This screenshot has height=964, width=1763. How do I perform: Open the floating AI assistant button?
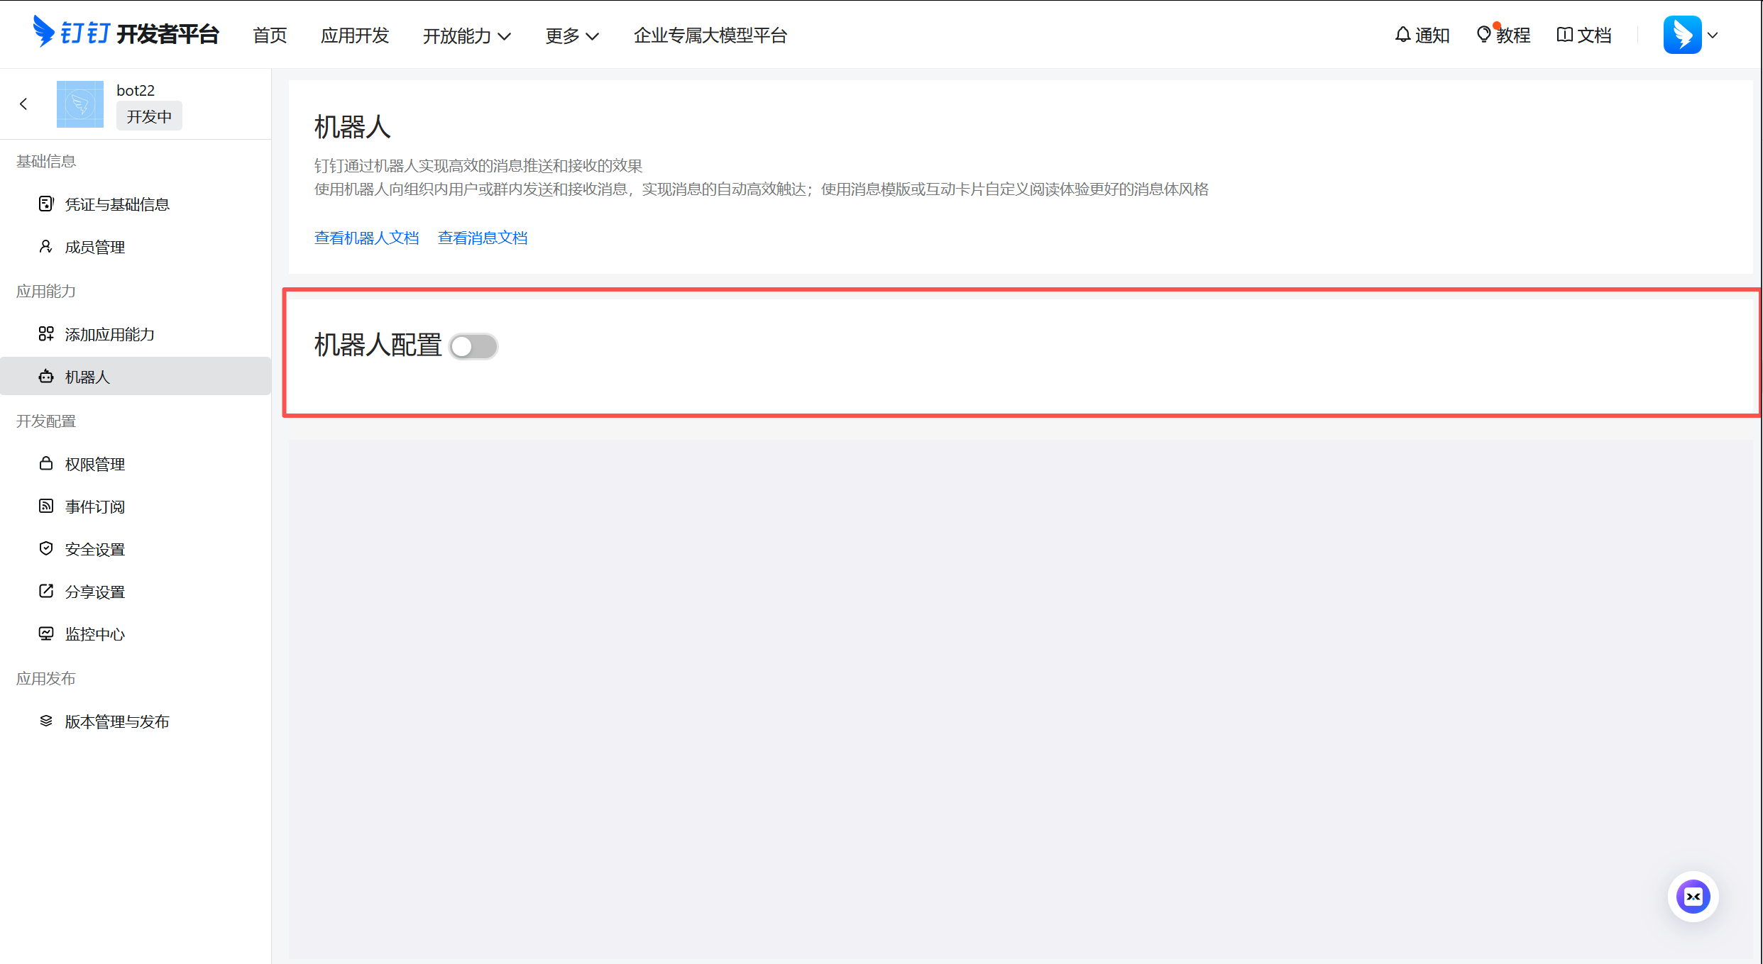(1693, 897)
